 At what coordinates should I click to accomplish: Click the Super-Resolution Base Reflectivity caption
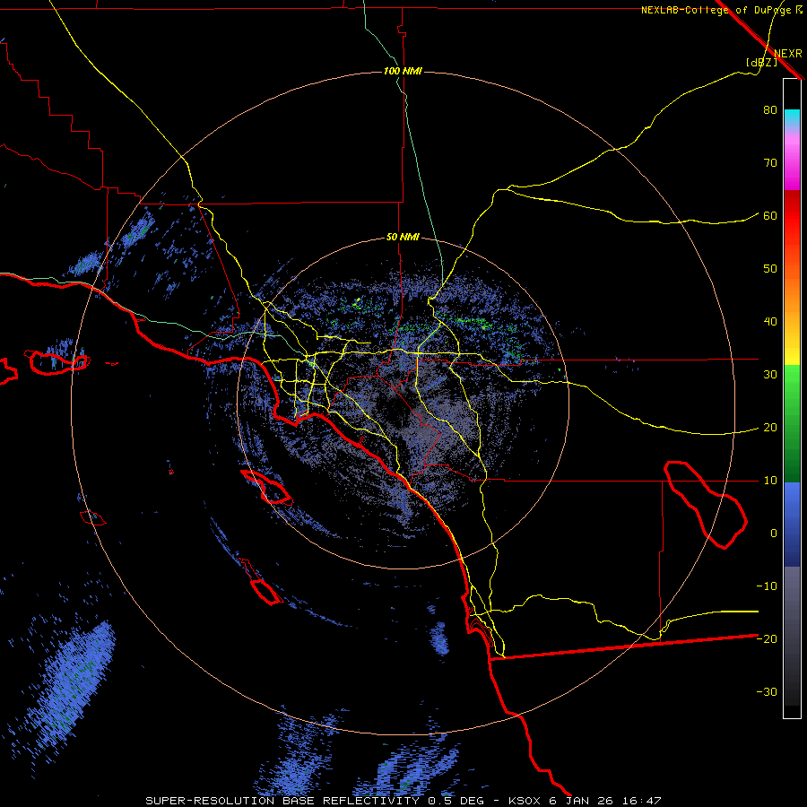pyautogui.click(x=403, y=801)
